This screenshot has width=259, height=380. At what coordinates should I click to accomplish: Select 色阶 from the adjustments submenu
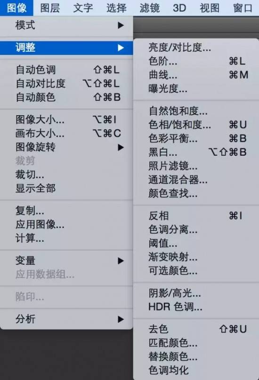tap(196, 61)
